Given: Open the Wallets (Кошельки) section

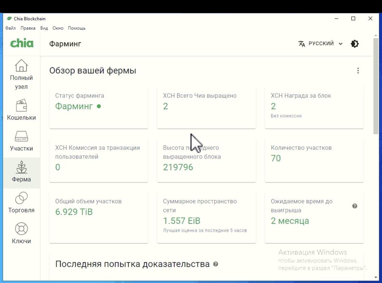Looking at the screenshot, I should (x=21, y=110).
